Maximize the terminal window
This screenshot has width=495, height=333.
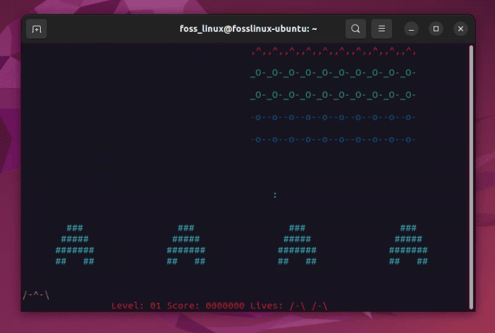coord(436,29)
